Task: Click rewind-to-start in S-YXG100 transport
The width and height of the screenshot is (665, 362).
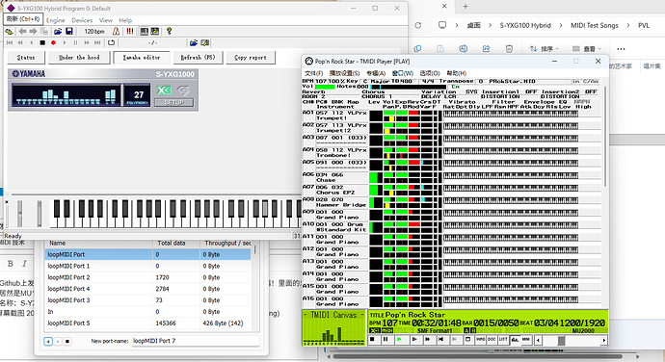Action: coord(10,42)
